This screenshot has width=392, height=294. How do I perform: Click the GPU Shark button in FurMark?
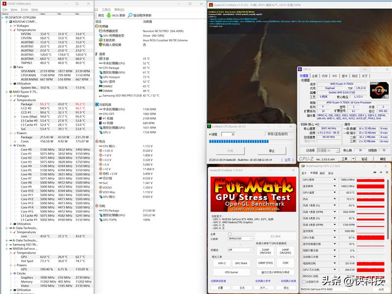tap(241, 263)
